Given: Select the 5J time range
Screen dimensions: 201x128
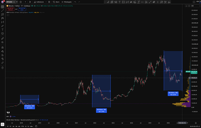Looking at the screenshot, I should coord(28,127).
